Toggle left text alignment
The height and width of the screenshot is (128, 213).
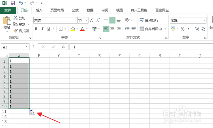coord(106,29)
